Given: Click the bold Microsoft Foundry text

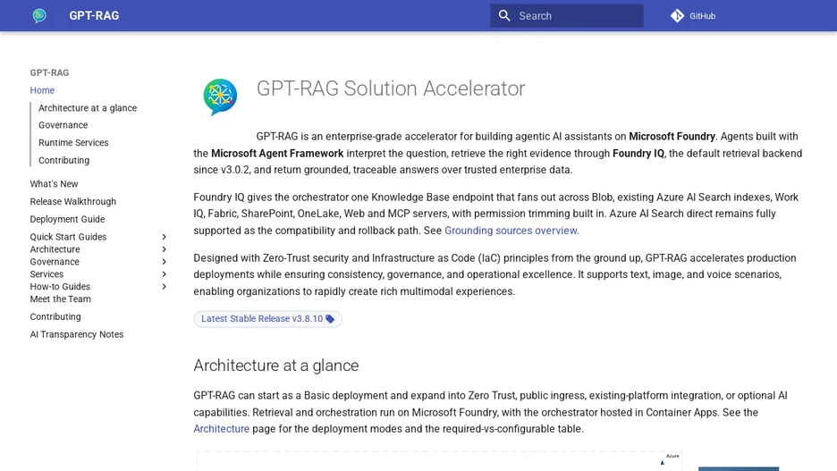Looking at the screenshot, I should coord(672,137).
